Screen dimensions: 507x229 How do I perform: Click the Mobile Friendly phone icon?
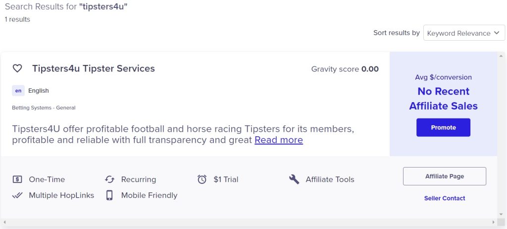[x=109, y=195]
